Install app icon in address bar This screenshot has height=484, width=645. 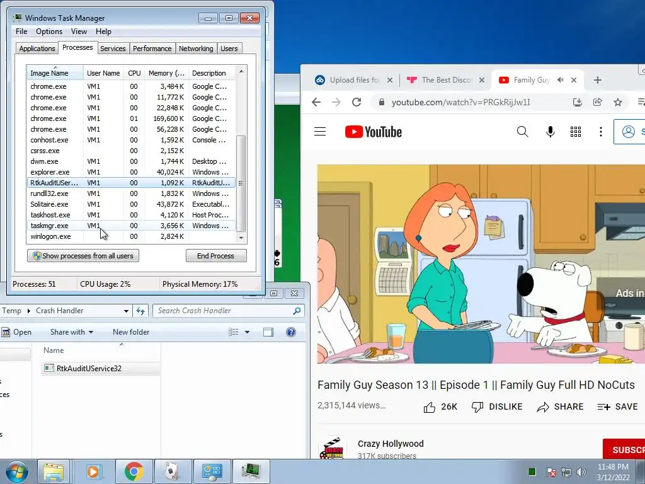(x=577, y=102)
